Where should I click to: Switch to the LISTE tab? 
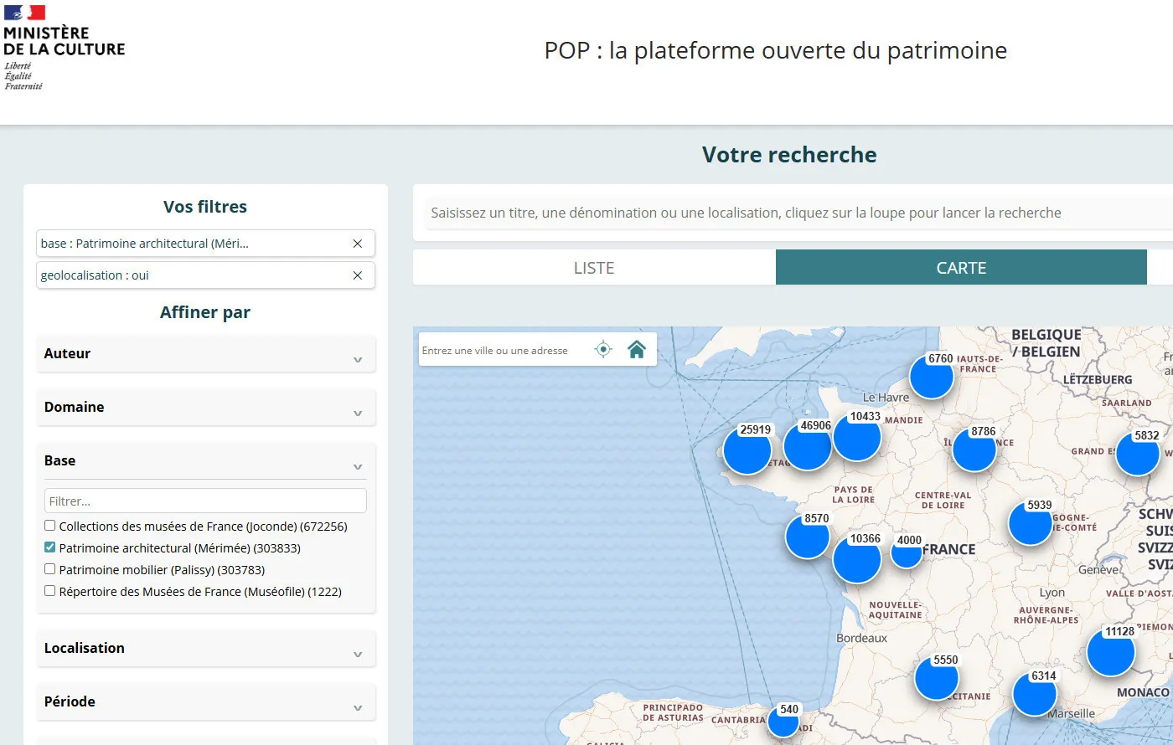[594, 268]
